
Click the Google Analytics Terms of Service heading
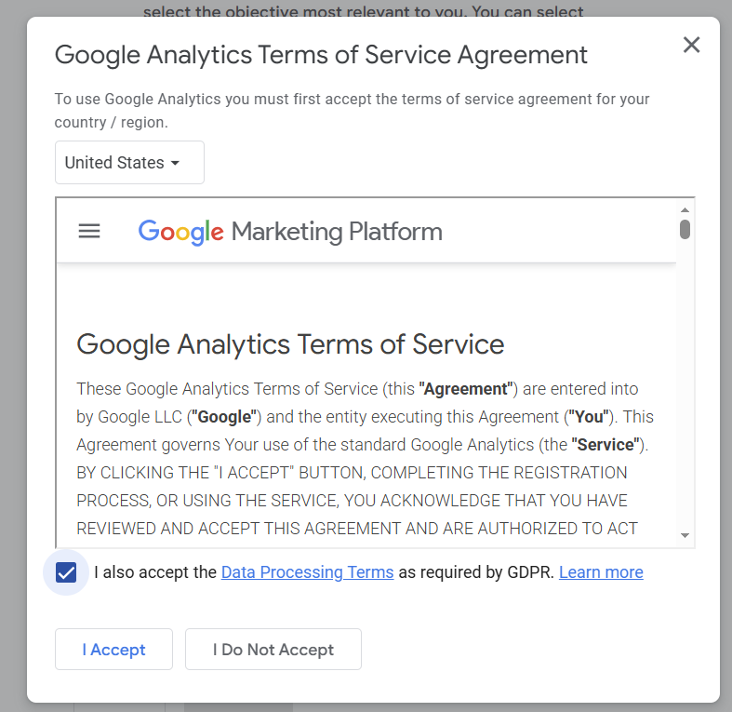290,344
